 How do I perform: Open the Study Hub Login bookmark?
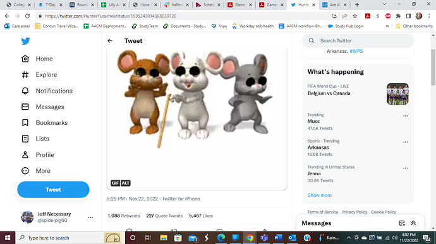tap(346, 26)
